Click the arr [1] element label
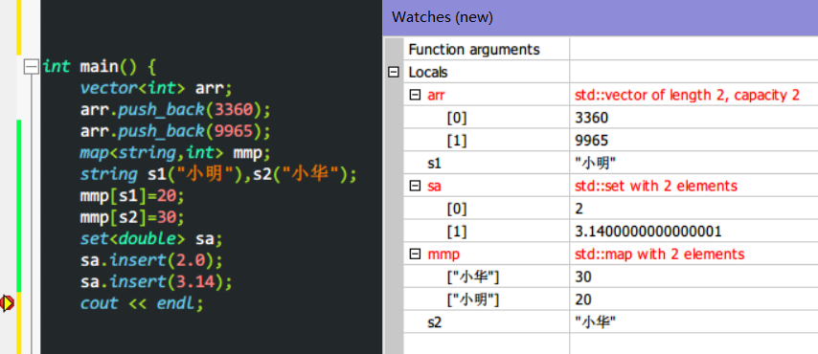 tap(457, 141)
